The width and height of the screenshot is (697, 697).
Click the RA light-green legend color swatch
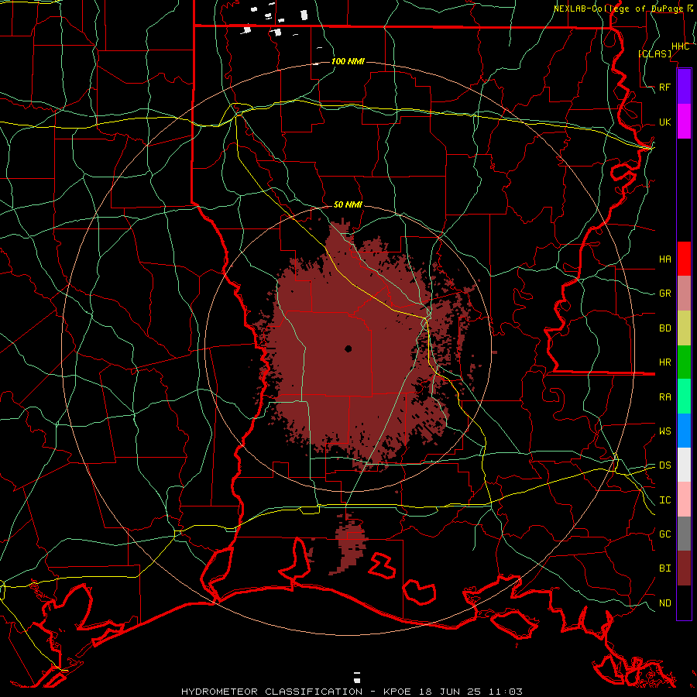[x=684, y=397]
